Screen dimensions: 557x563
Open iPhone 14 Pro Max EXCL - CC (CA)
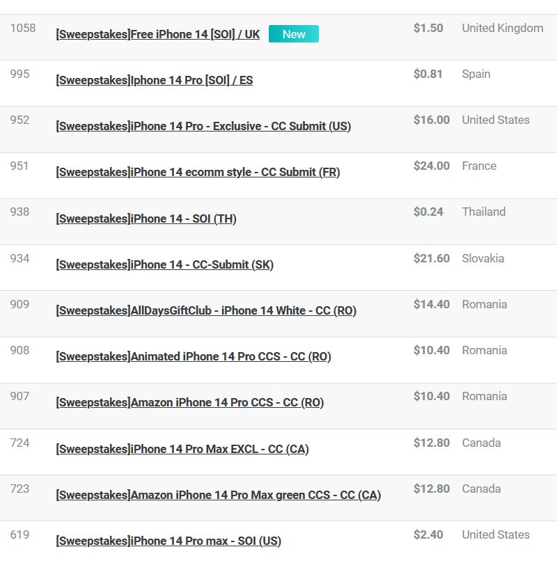click(182, 449)
